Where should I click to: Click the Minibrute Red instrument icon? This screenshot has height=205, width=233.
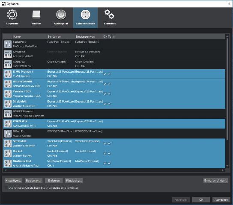(x=8, y=163)
